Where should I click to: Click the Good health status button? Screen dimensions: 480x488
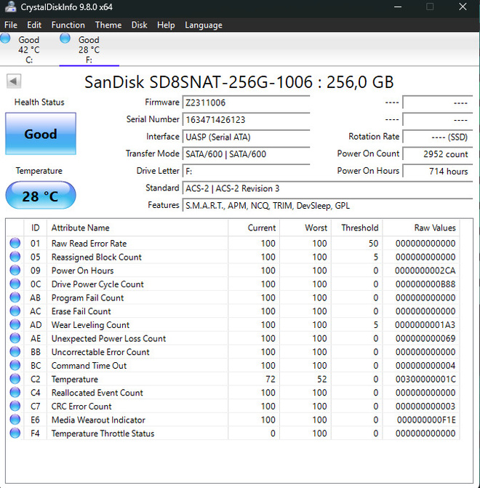click(41, 134)
